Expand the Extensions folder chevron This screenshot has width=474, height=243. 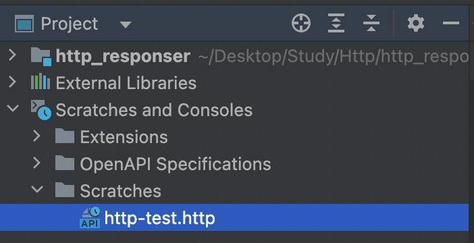tap(36, 136)
